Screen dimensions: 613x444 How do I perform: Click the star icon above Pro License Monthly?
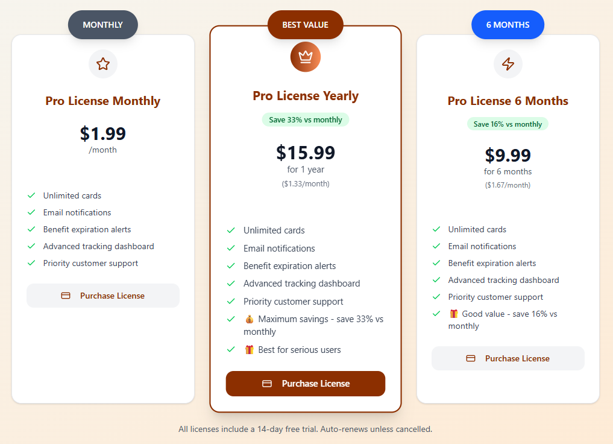point(102,63)
